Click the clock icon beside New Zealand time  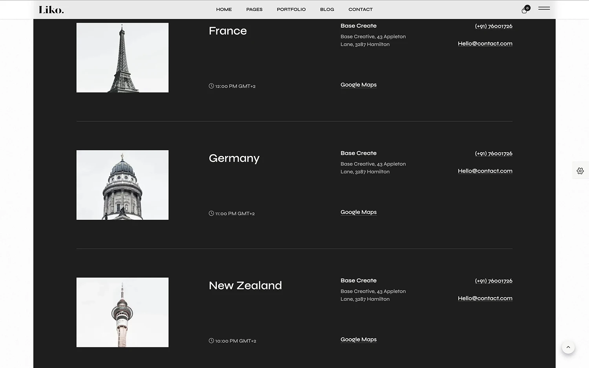click(x=211, y=341)
